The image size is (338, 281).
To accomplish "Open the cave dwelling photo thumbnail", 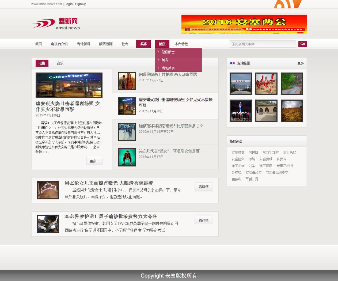I will [x=266, y=111].
